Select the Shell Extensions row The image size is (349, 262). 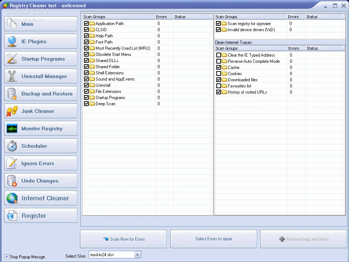148,73
